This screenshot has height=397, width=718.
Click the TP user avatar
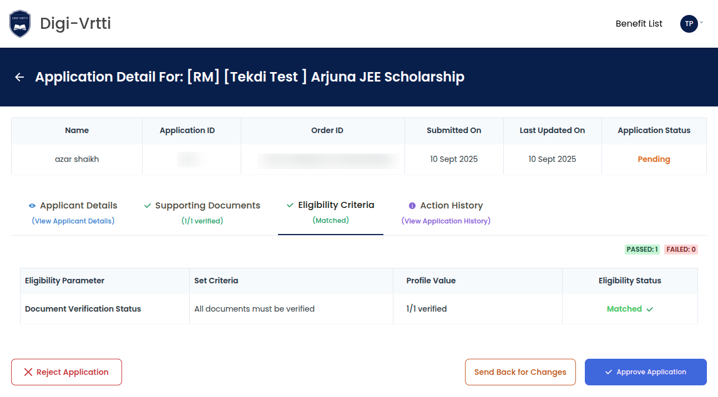point(689,24)
